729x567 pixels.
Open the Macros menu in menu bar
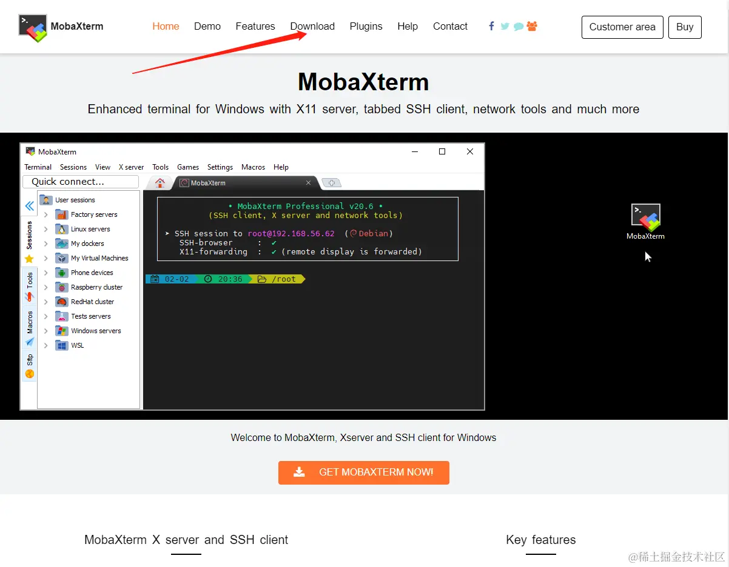[253, 167]
